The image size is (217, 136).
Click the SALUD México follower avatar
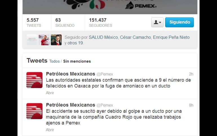(x=32, y=40)
